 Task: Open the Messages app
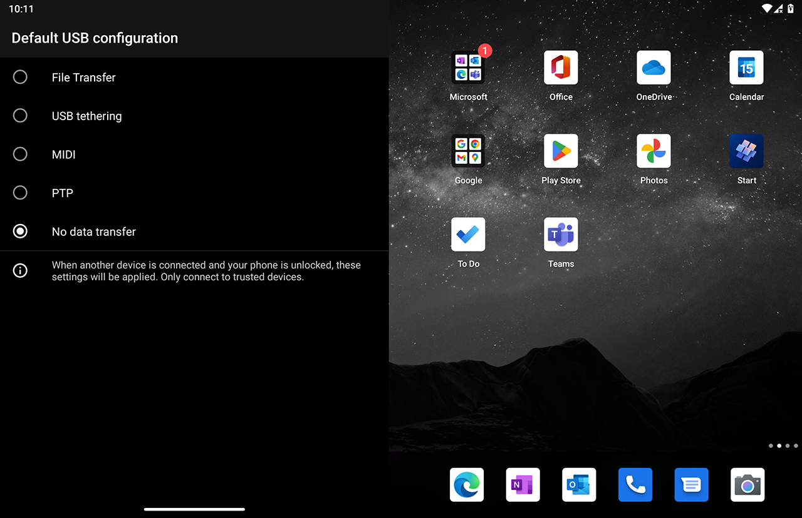pos(692,485)
